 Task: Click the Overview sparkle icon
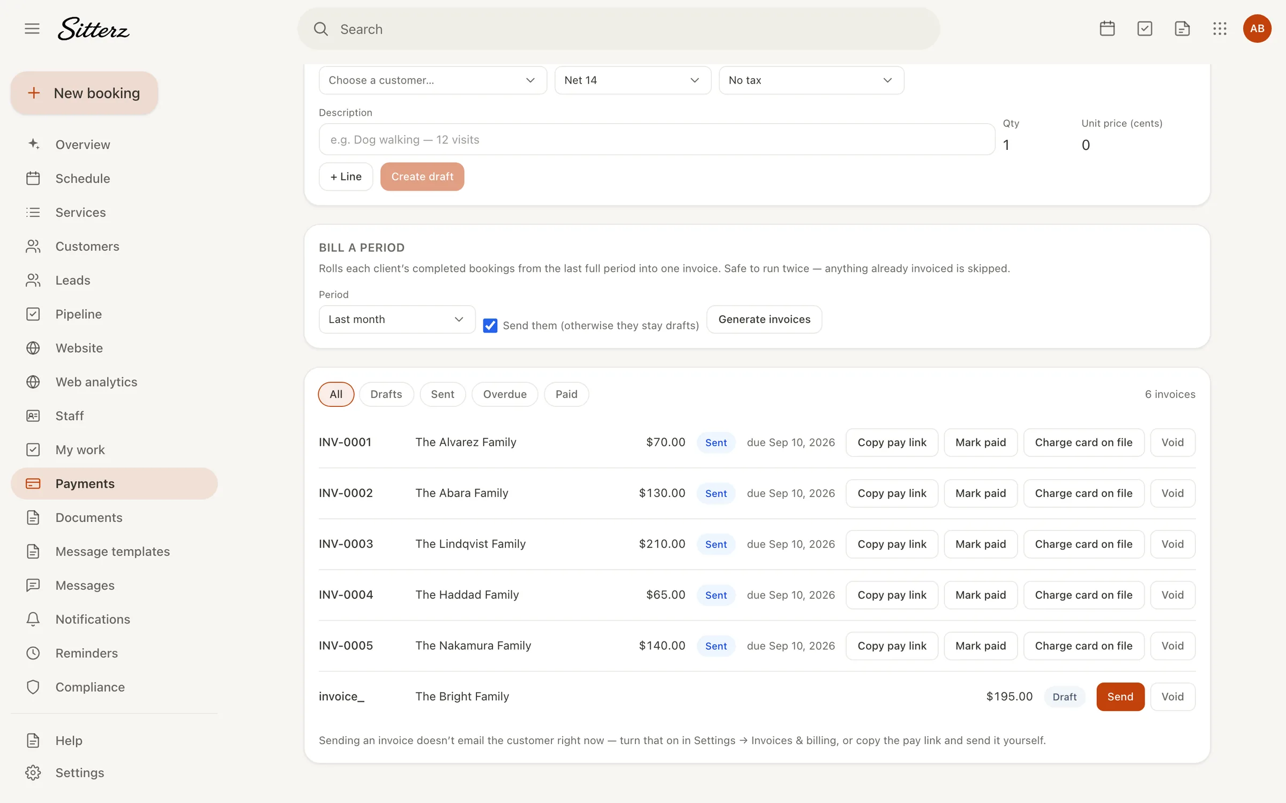(33, 144)
